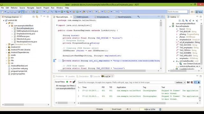204x114 pixels.
Task: Collapse All in Package Explorer
Action: (x=33, y=17)
